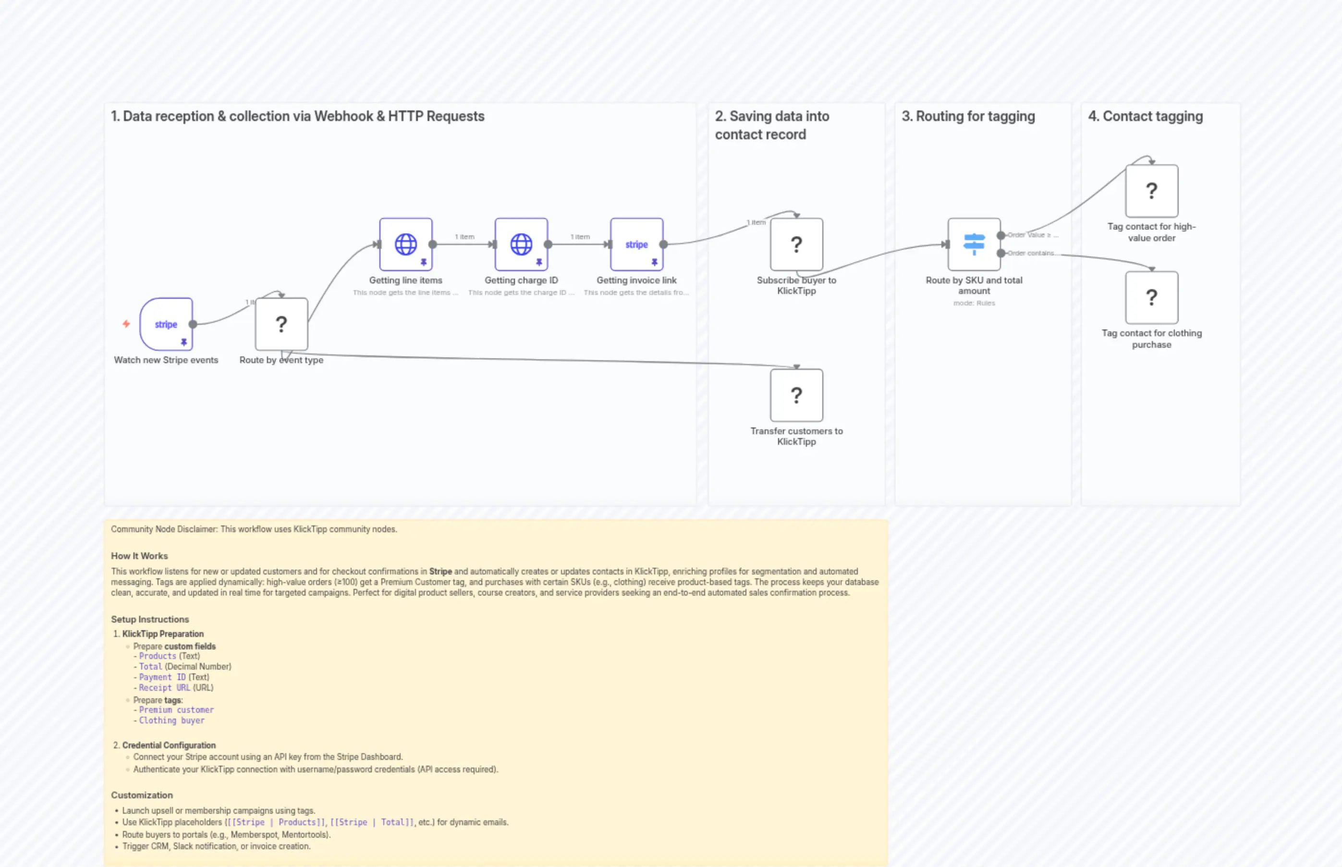
Task: Click the "1 item" label near Subscribe buyer connection
Action: 756,222
